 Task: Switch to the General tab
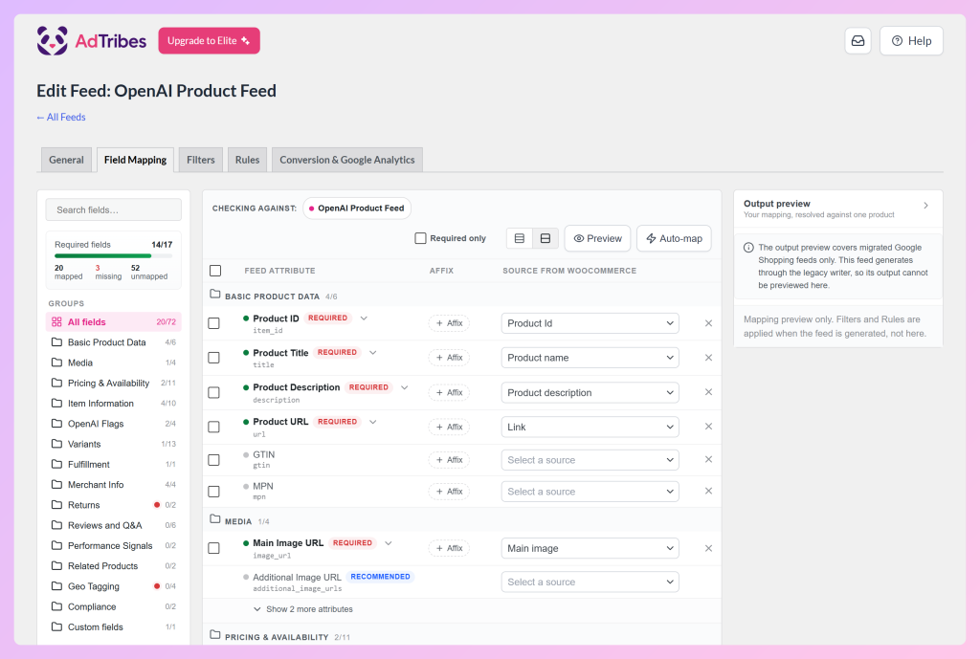click(66, 160)
